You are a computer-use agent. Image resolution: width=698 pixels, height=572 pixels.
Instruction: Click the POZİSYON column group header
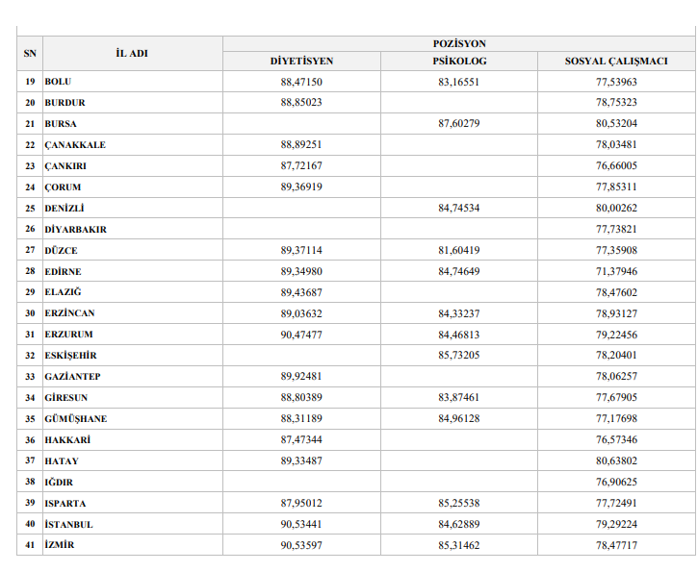click(x=459, y=43)
